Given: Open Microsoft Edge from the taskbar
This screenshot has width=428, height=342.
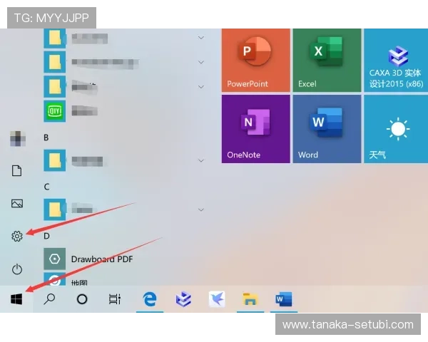Looking at the screenshot, I should [150, 299].
